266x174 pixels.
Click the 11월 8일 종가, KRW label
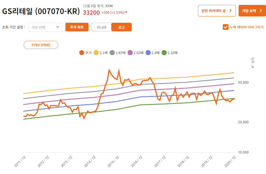point(98,6)
